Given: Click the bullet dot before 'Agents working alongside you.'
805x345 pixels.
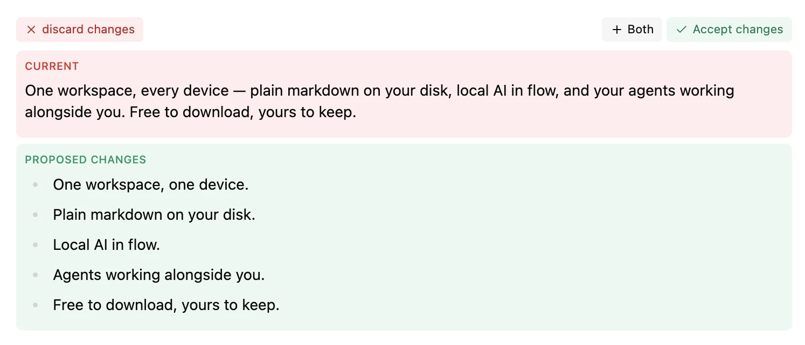Looking at the screenshot, I should pyautogui.click(x=36, y=275).
